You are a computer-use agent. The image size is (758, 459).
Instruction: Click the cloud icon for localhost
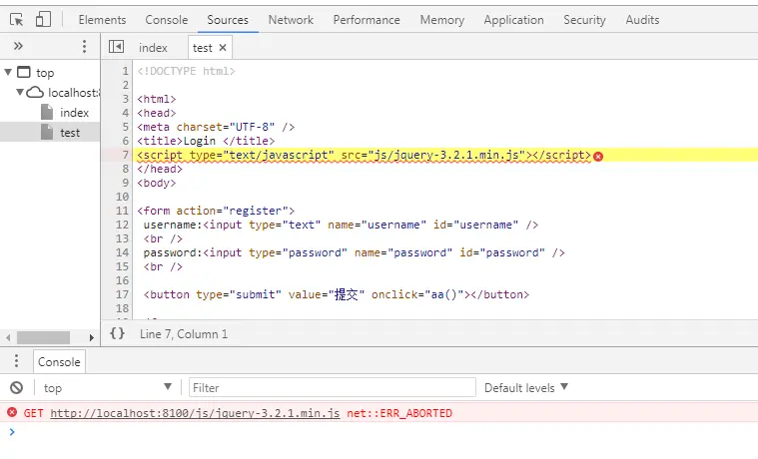(35, 92)
